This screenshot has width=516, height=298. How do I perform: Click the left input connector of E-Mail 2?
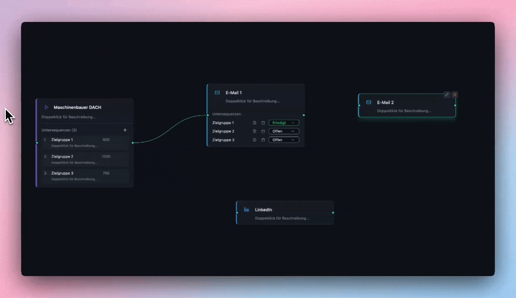(x=359, y=106)
